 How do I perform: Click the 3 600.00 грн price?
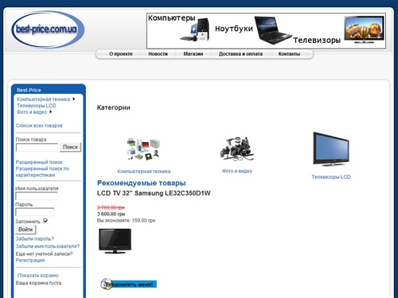coord(111,214)
